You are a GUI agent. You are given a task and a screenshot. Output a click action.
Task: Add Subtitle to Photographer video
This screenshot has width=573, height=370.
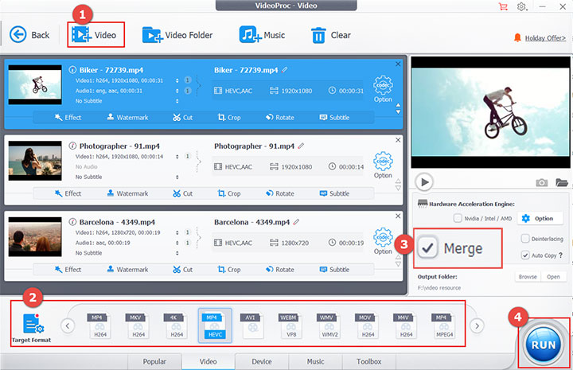[334, 193]
